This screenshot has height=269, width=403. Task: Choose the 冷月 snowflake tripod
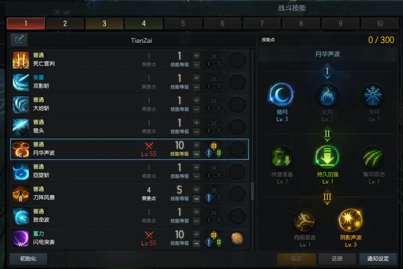pyautogui.click(x=373, y=95)
